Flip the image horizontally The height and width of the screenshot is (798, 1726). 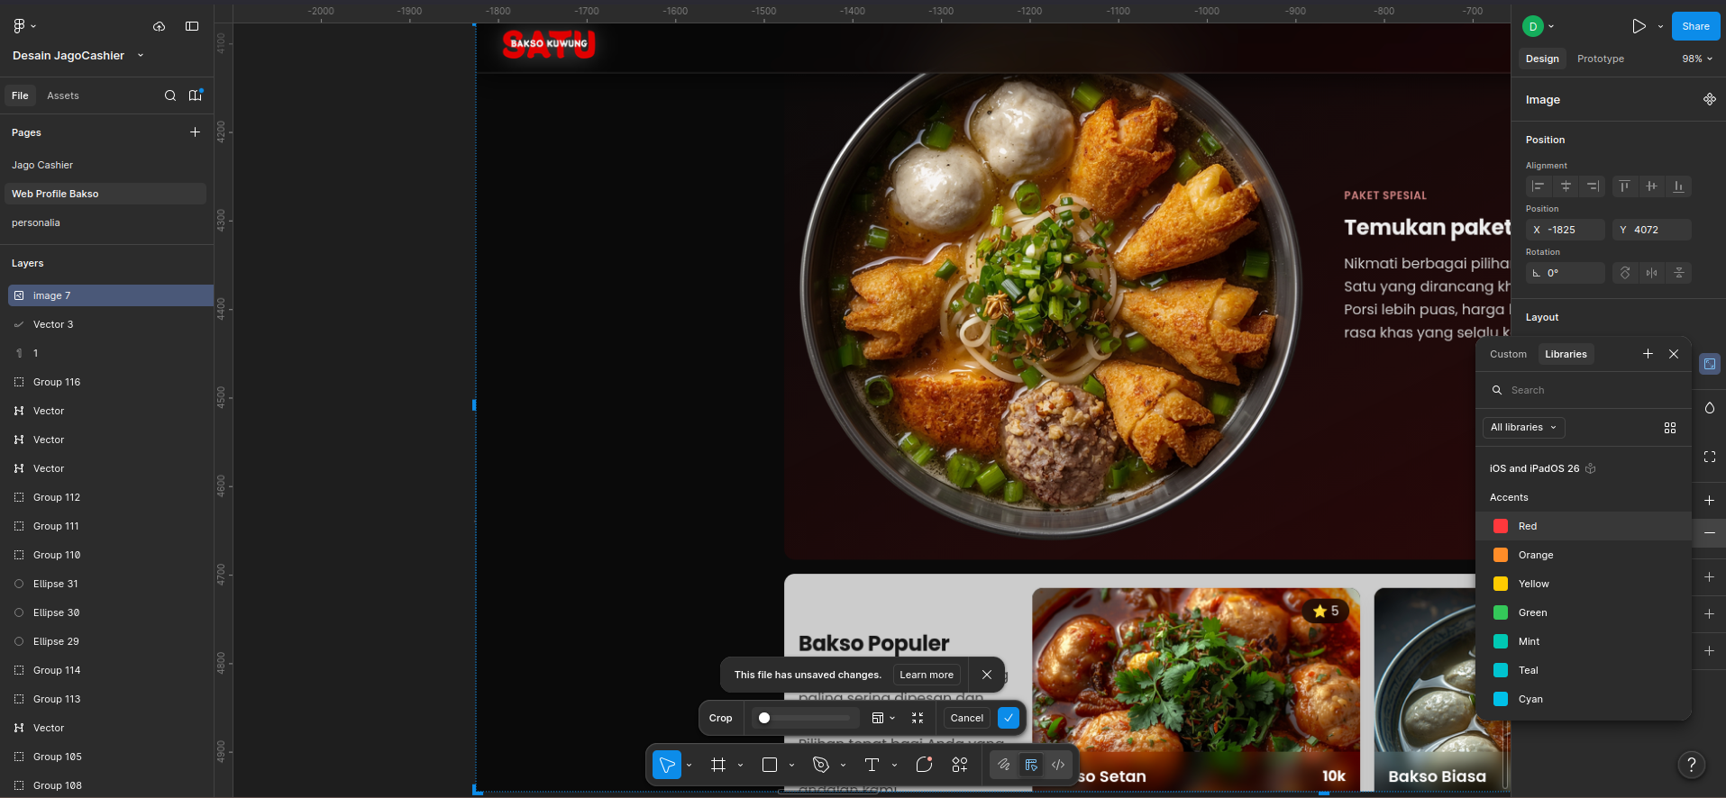click(x=1651, y=273)
